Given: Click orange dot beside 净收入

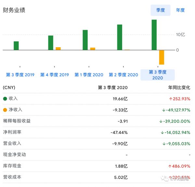Looking at the screenshot, I should tap(5, 110).
